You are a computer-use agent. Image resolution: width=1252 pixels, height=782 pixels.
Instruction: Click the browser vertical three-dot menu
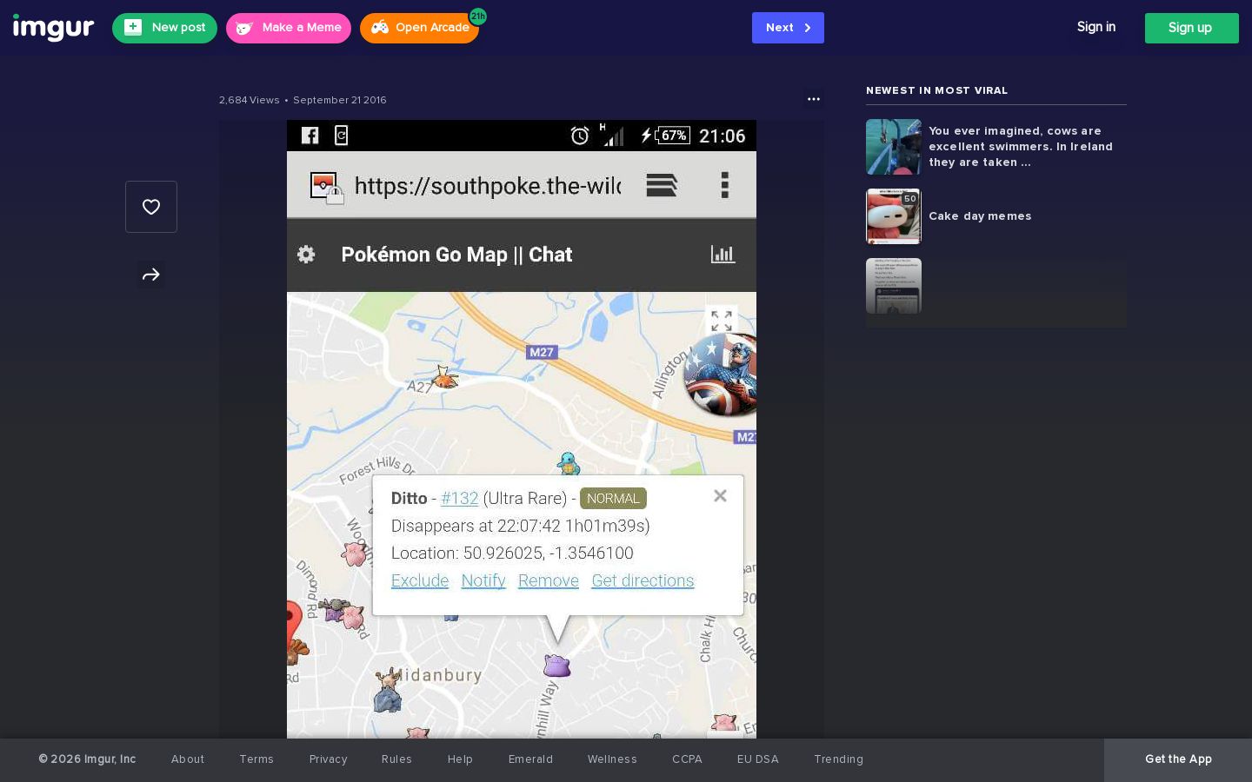click(x=724, y=185)
